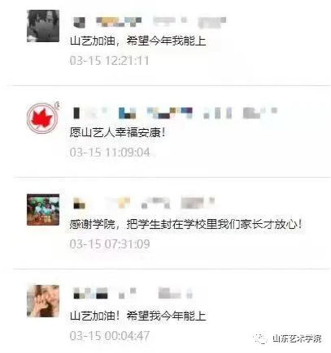This screenshot has height=353, width=331.
Task: Click the WeChat logo watermark icon
Action: 261,338
